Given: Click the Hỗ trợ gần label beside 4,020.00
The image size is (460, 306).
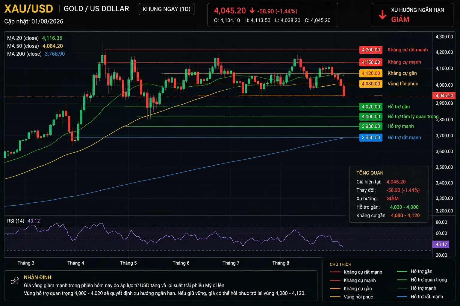Looking at the screenshot, I should click(399, 107).
